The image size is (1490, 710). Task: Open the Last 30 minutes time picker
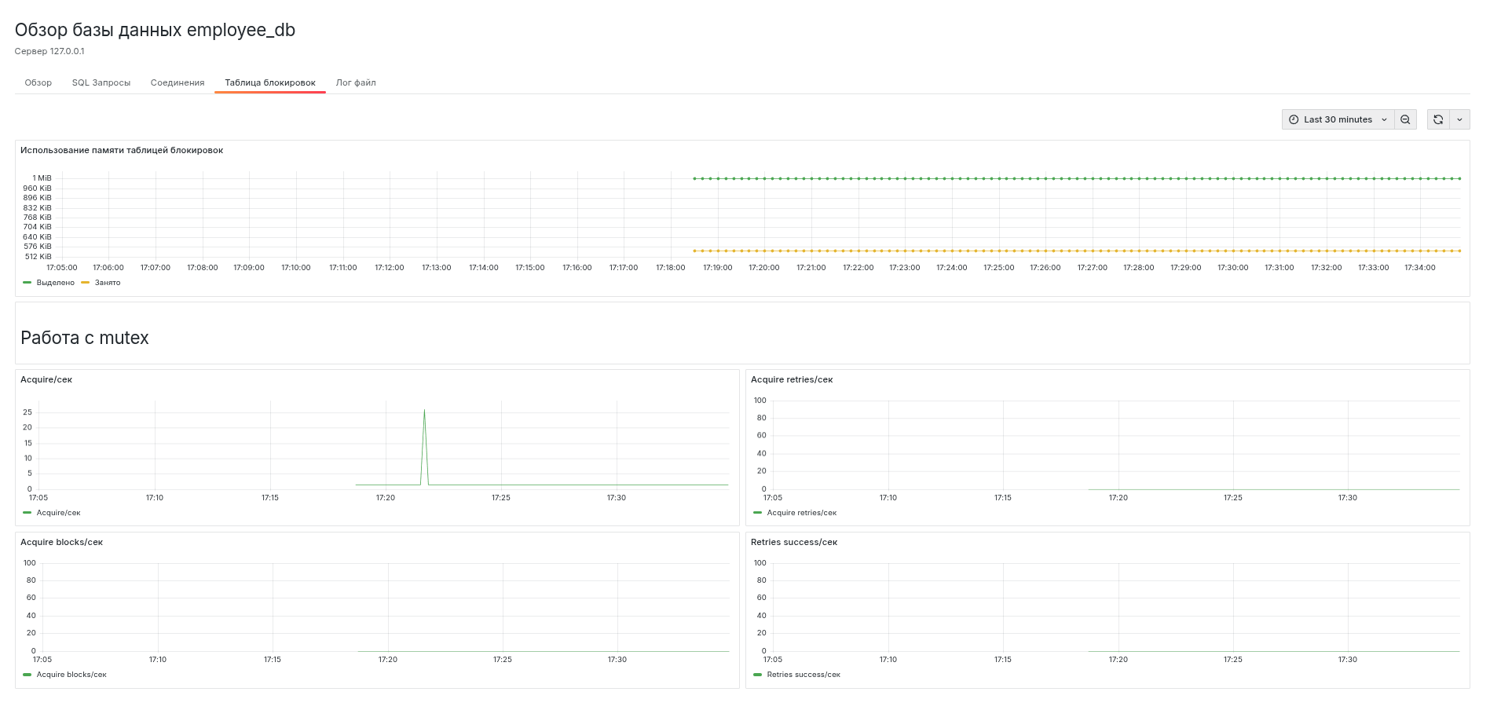1338,119
